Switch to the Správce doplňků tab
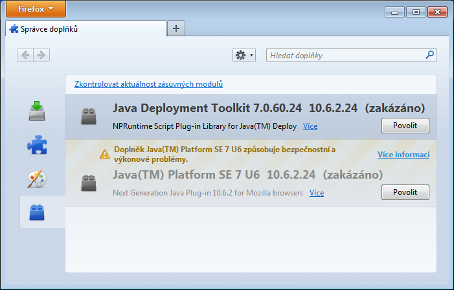Screen dimensions: 454x290 coord(86,28)
